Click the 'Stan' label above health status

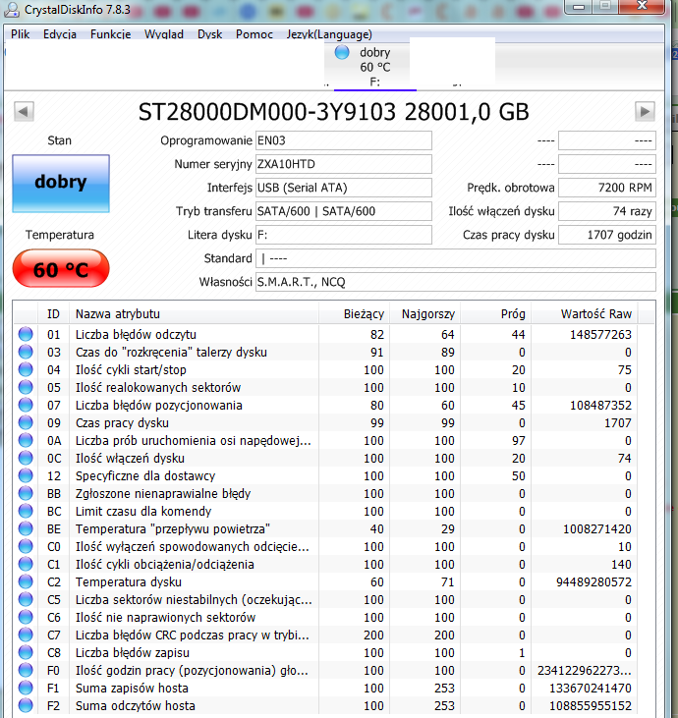pos(60,140)
